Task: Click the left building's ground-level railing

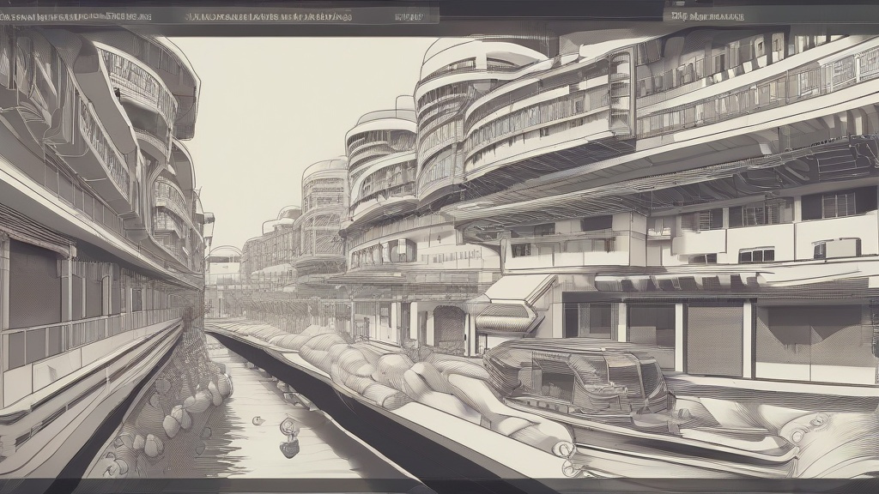Action: point(86,334)
